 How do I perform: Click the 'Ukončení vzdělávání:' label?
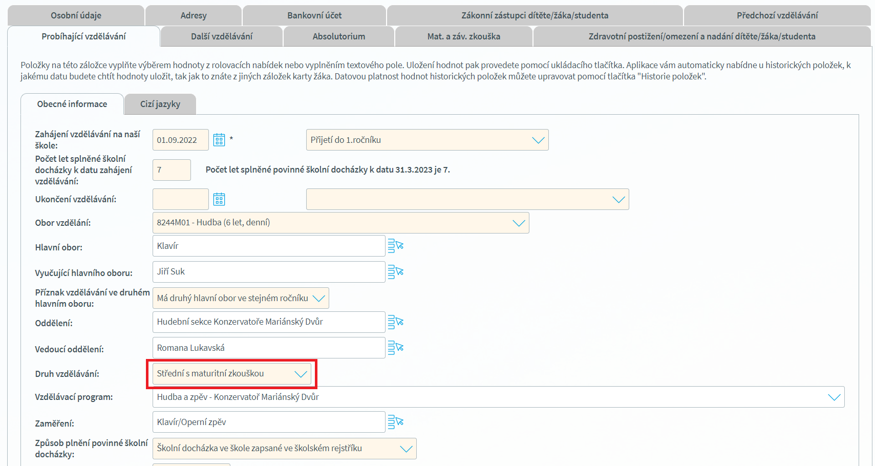(x=76, y=199)
